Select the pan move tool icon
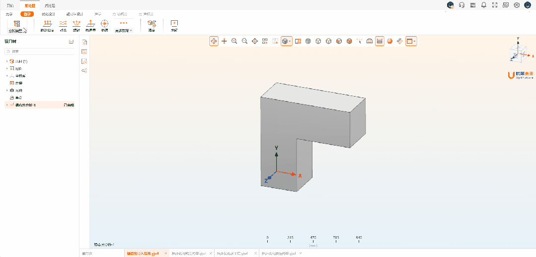This screenshot has width=536, height=257. (224, 42)
